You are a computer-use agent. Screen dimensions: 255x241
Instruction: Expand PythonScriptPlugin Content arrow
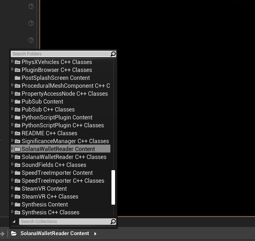(x=12, y=117)
